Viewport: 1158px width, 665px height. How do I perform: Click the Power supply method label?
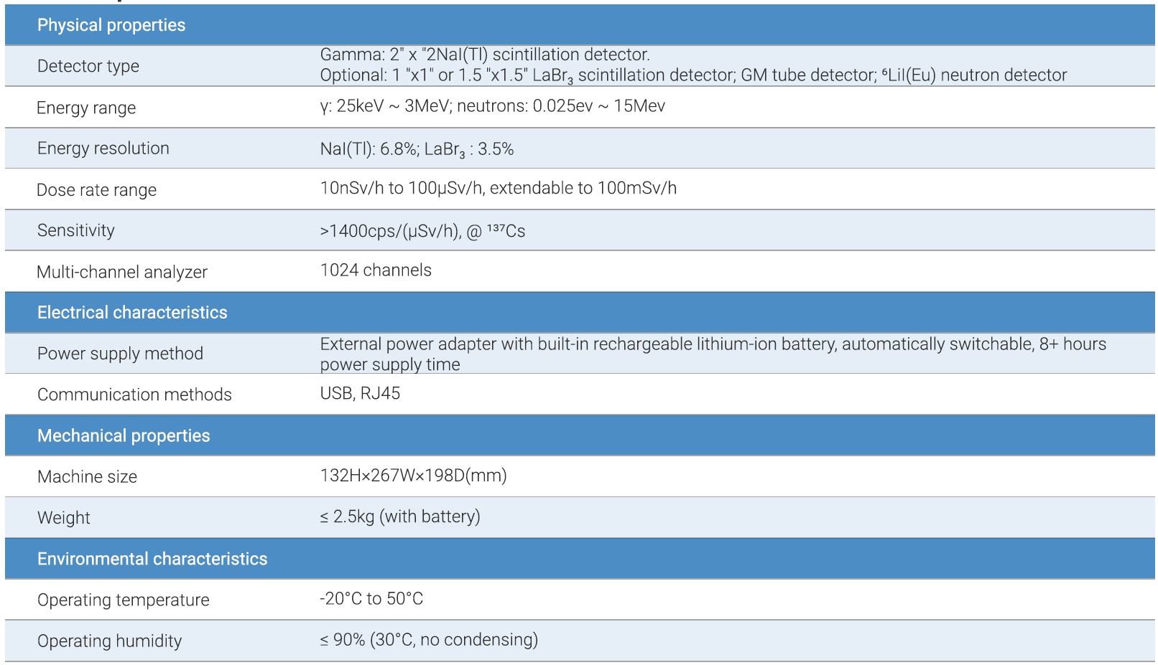pos(121,354)
